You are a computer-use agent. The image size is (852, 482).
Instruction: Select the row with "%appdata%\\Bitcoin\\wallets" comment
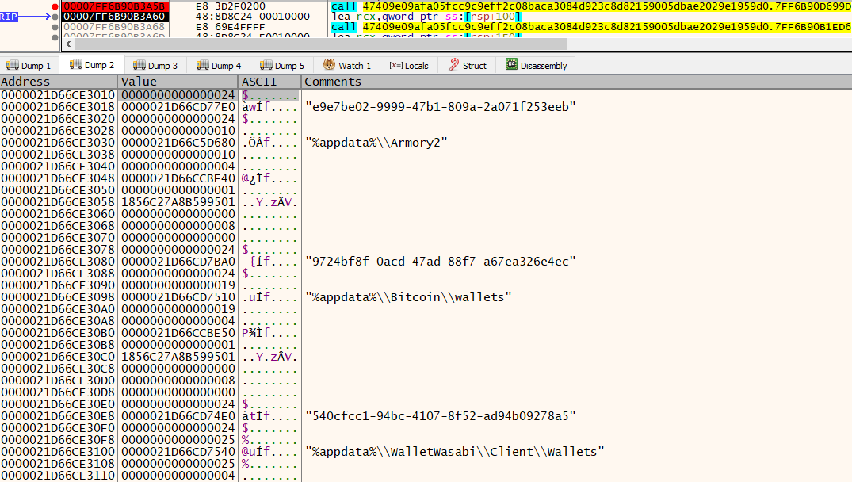[408, 297]
